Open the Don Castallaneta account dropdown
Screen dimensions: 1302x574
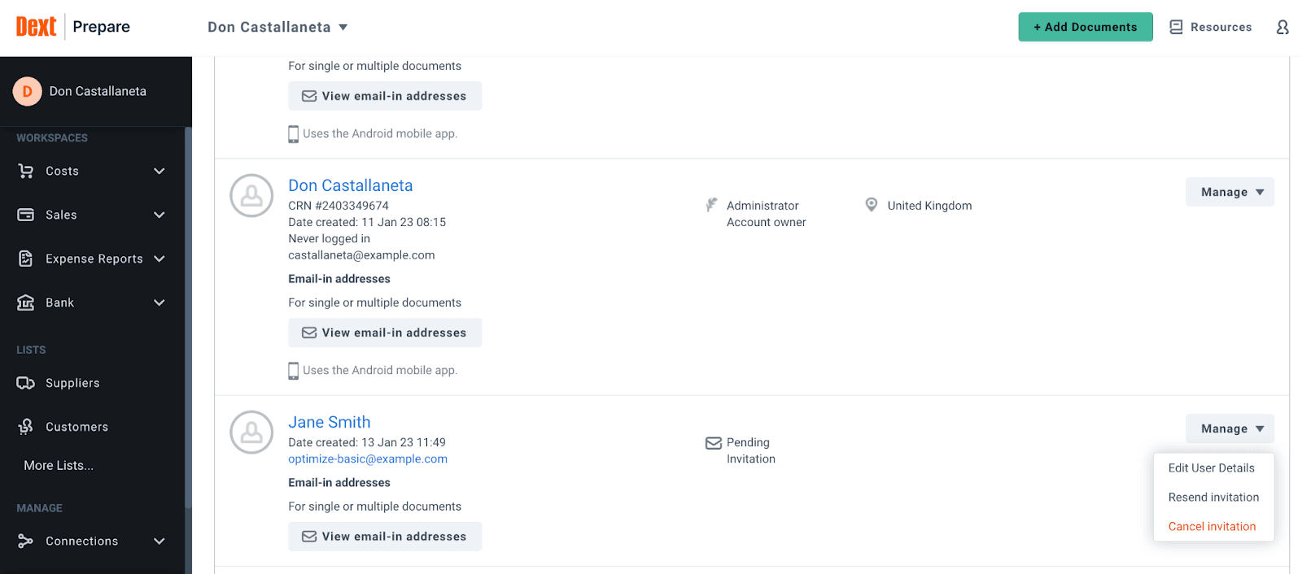point(277,27)
